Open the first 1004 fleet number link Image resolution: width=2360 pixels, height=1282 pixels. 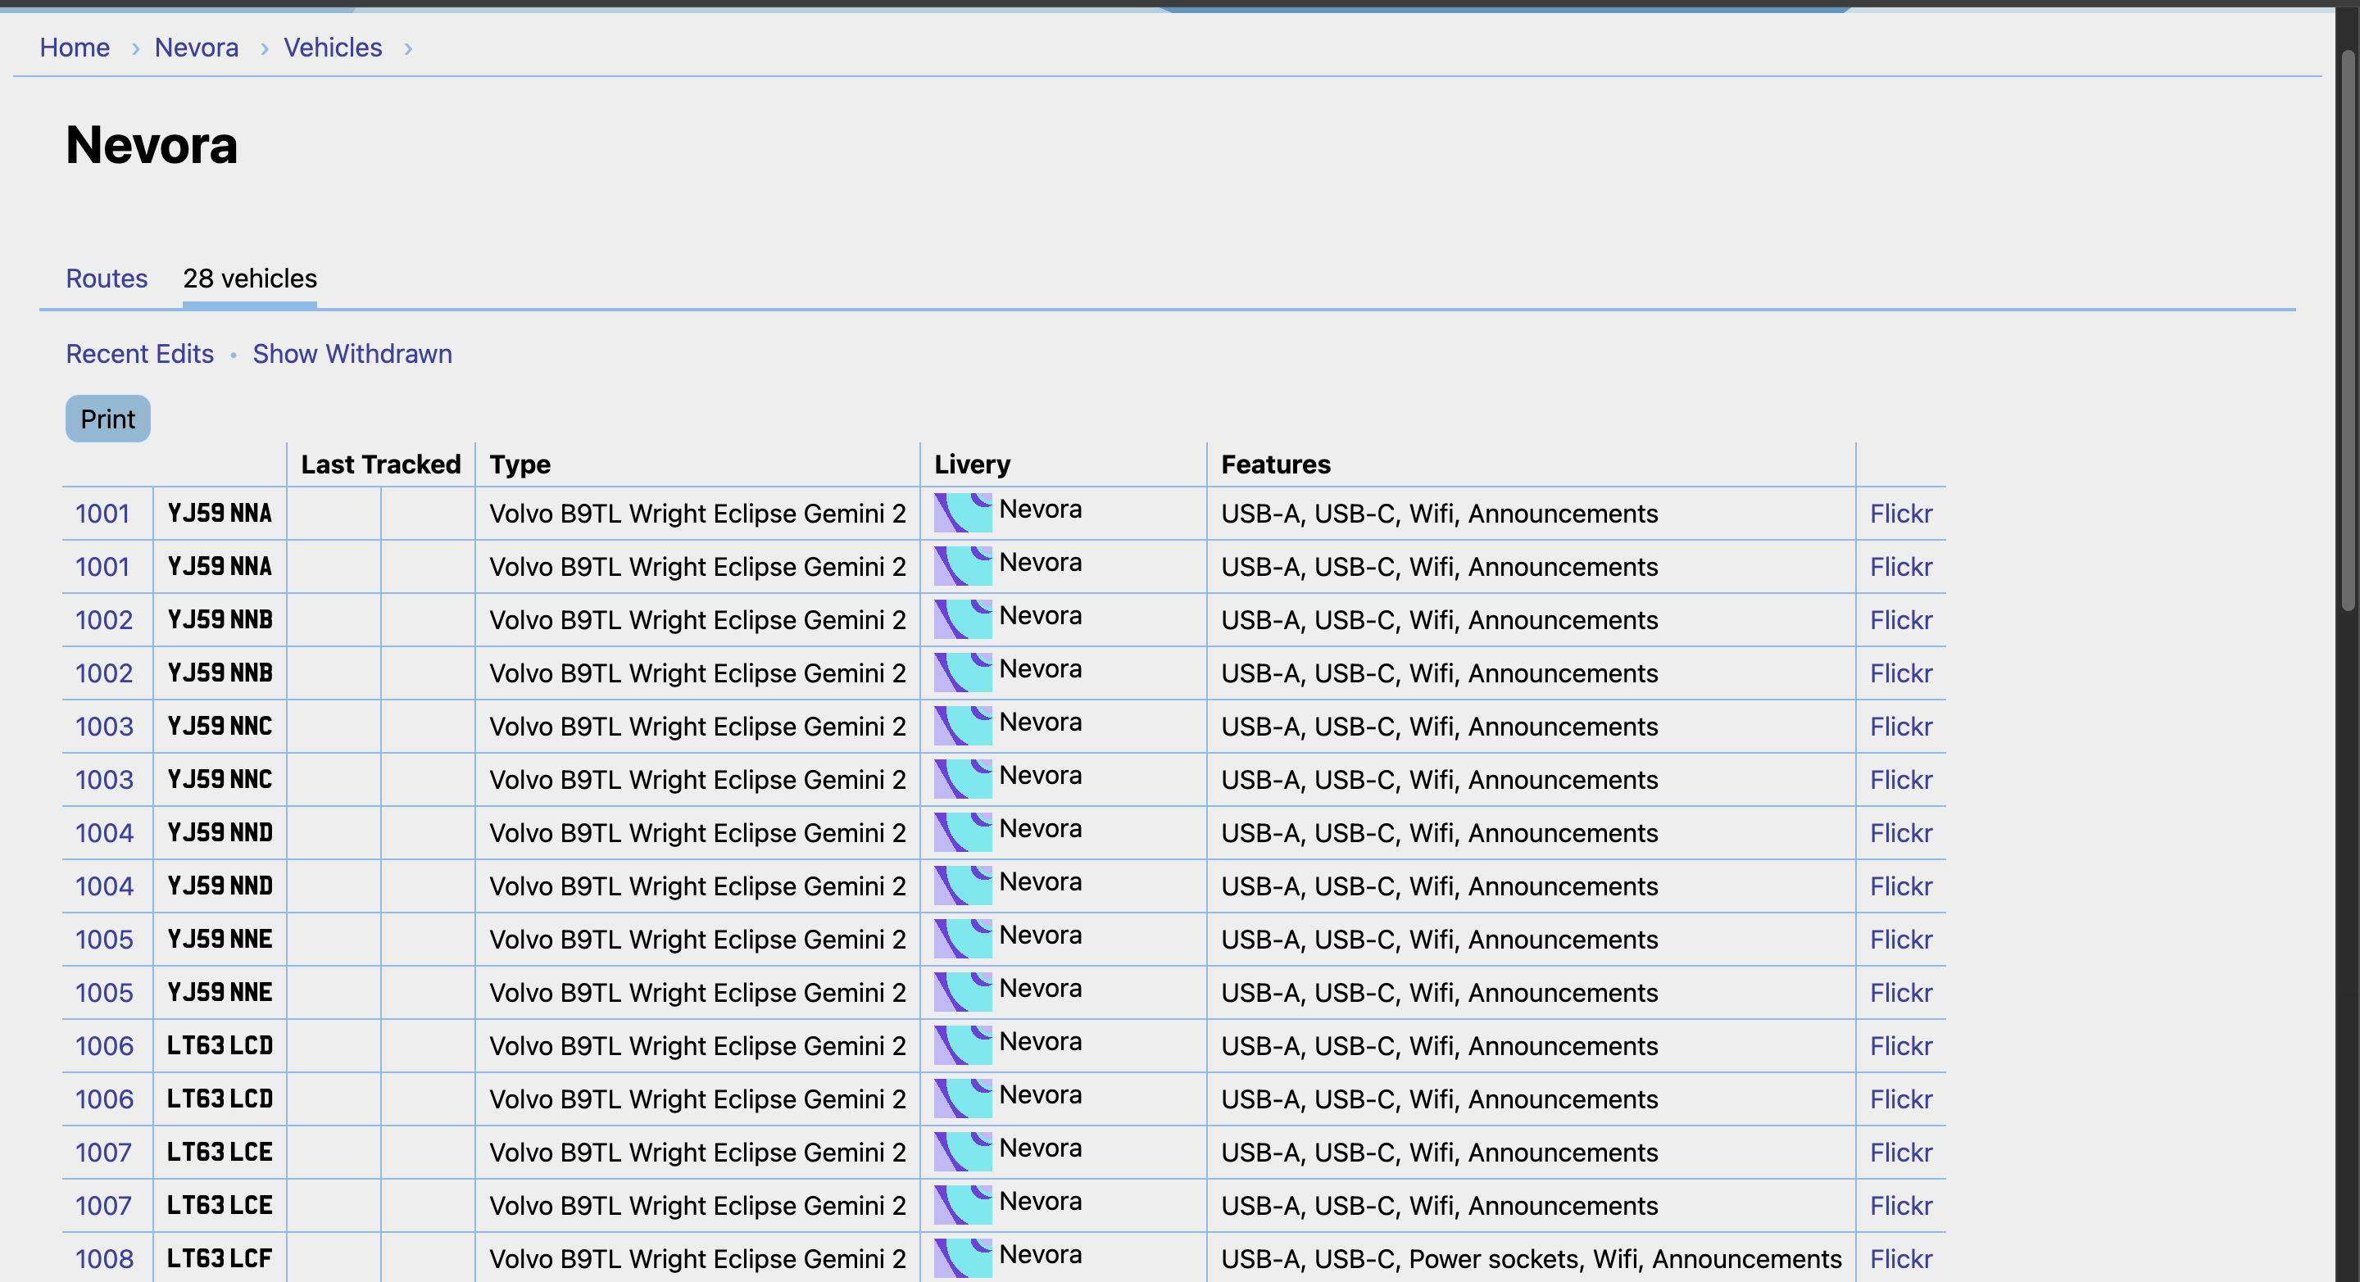tap(104, 832)
